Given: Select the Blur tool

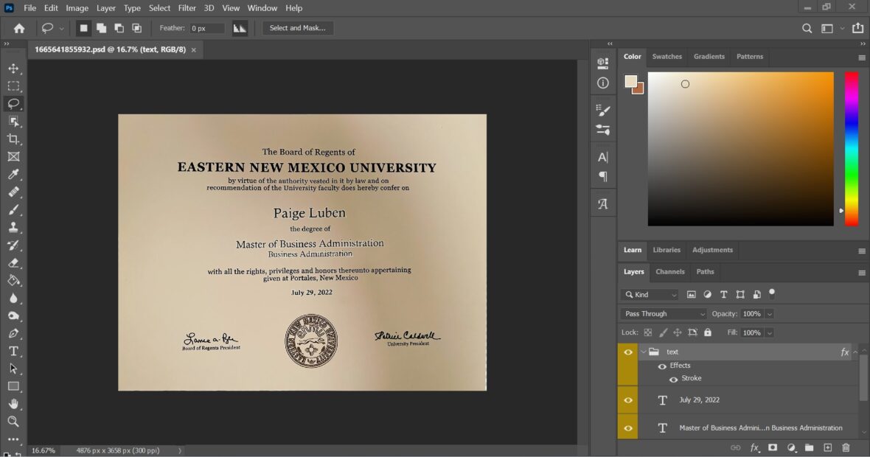Looking at the screenshot, I should tap(13, 299).
